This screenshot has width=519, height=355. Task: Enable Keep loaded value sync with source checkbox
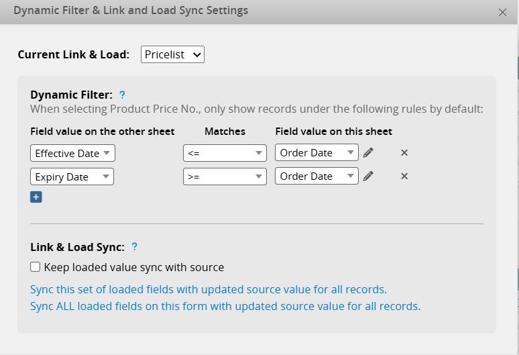[36, 267]
